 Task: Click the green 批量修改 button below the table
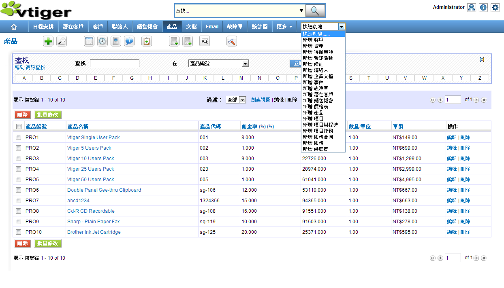coord(48,244)
